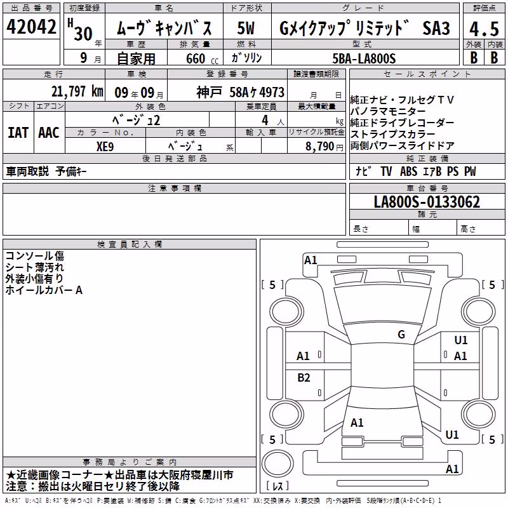This screenshot has width=508, height=508.
Task: Select the レス spare tire label
Action: 277,486
